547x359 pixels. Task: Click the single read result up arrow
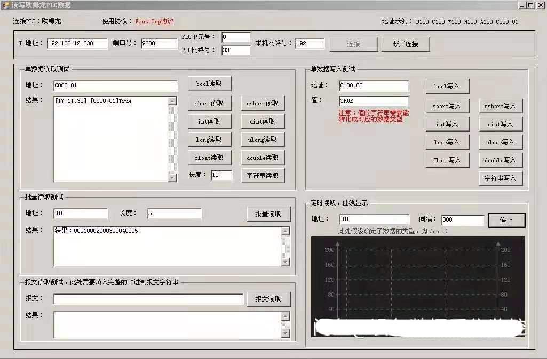(x=172, y=101)
